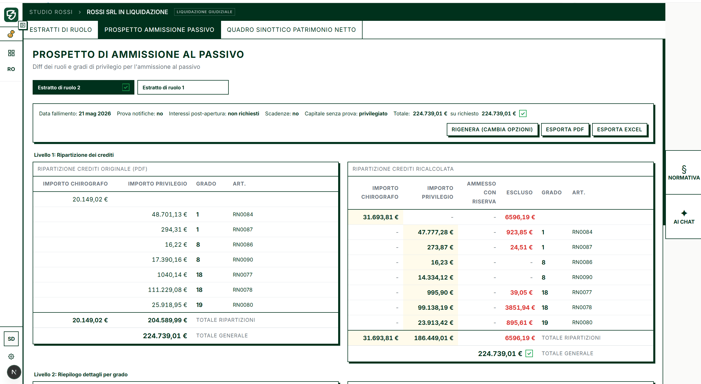Click original chirografo amount 20.149,02 € first row

(90, 199)
